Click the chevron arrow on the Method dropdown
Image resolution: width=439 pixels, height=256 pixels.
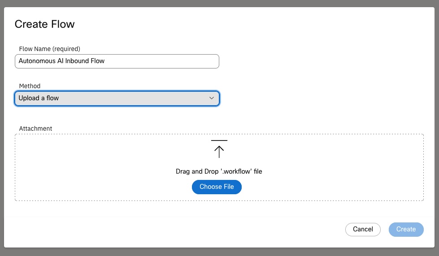click(x=212, y=98)
